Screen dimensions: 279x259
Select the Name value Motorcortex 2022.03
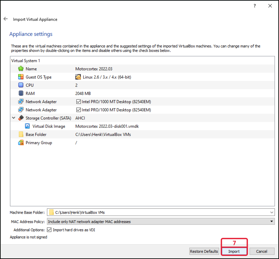coord(94,69)
